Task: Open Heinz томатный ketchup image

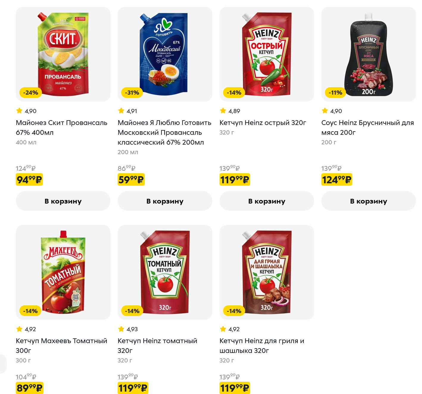Action: pyautogui.click(x=165, y=272)
